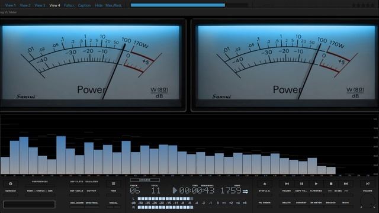
Task: Pause the playing track
Action: click(301, 184)
